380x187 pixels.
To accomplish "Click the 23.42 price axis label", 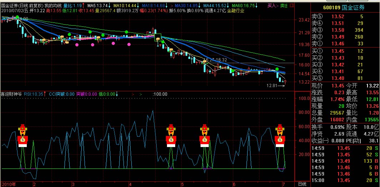I will click(x=304, y=20).
